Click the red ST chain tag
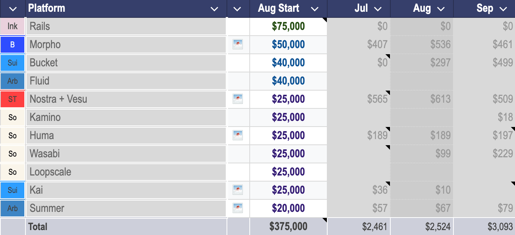The width and height of the screenshot is (515, 235). [x=13, y=99]
